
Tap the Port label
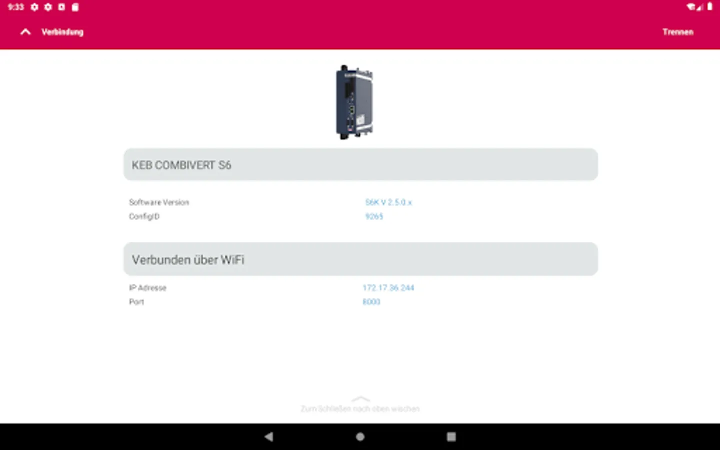[x=136, y=302]
